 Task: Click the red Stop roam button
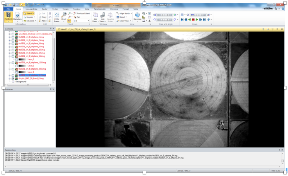pos(193,20)
